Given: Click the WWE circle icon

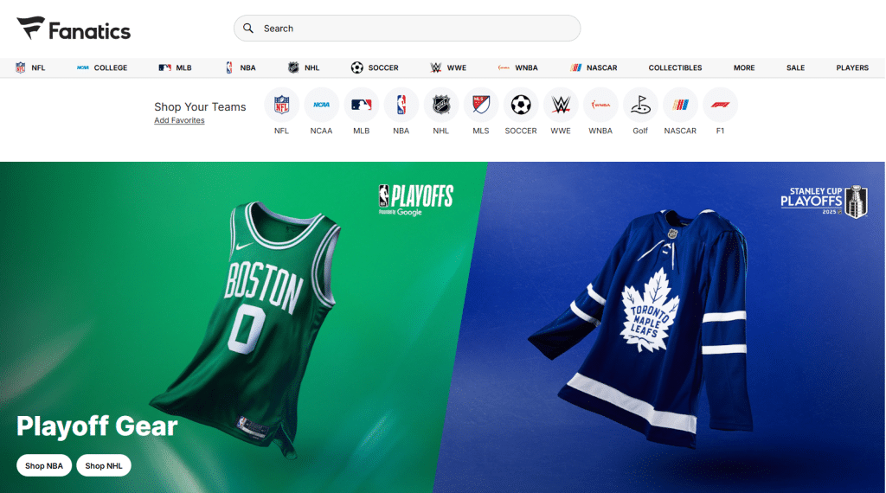Looking at the screenshot, I should [561, 106].
